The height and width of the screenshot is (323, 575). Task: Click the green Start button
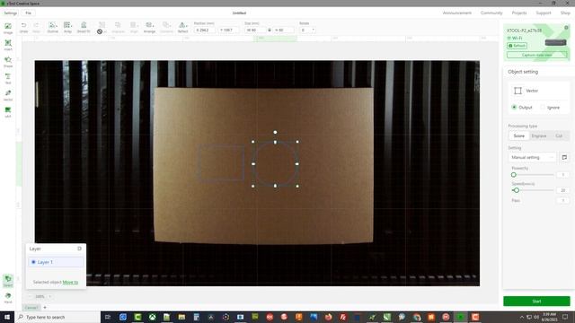click(x=536, y=301)
